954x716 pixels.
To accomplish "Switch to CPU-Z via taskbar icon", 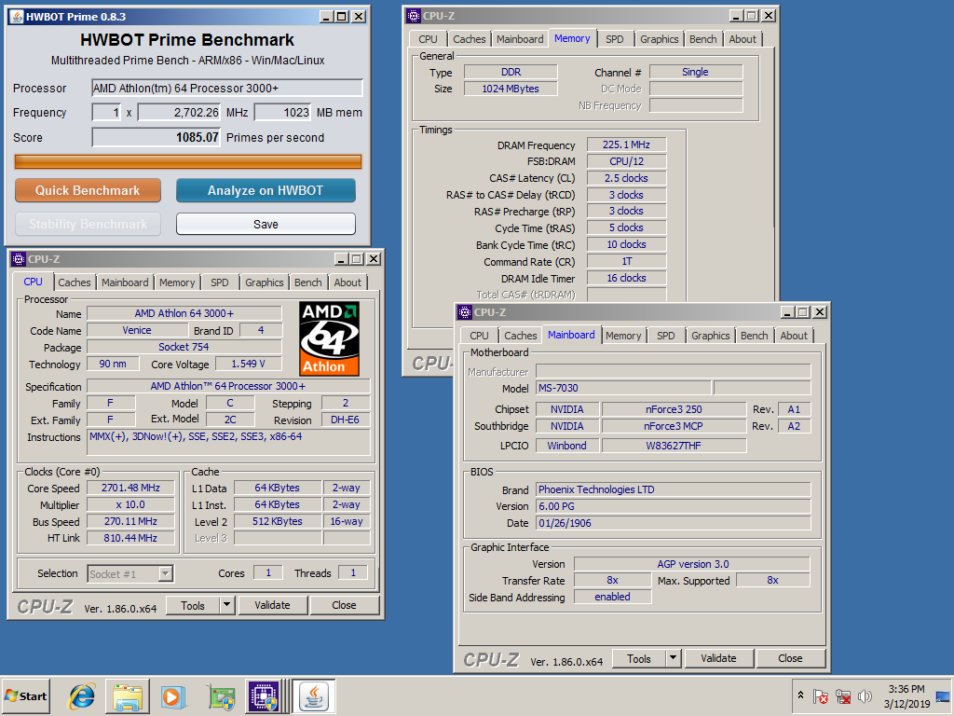I will click(264, 695).
